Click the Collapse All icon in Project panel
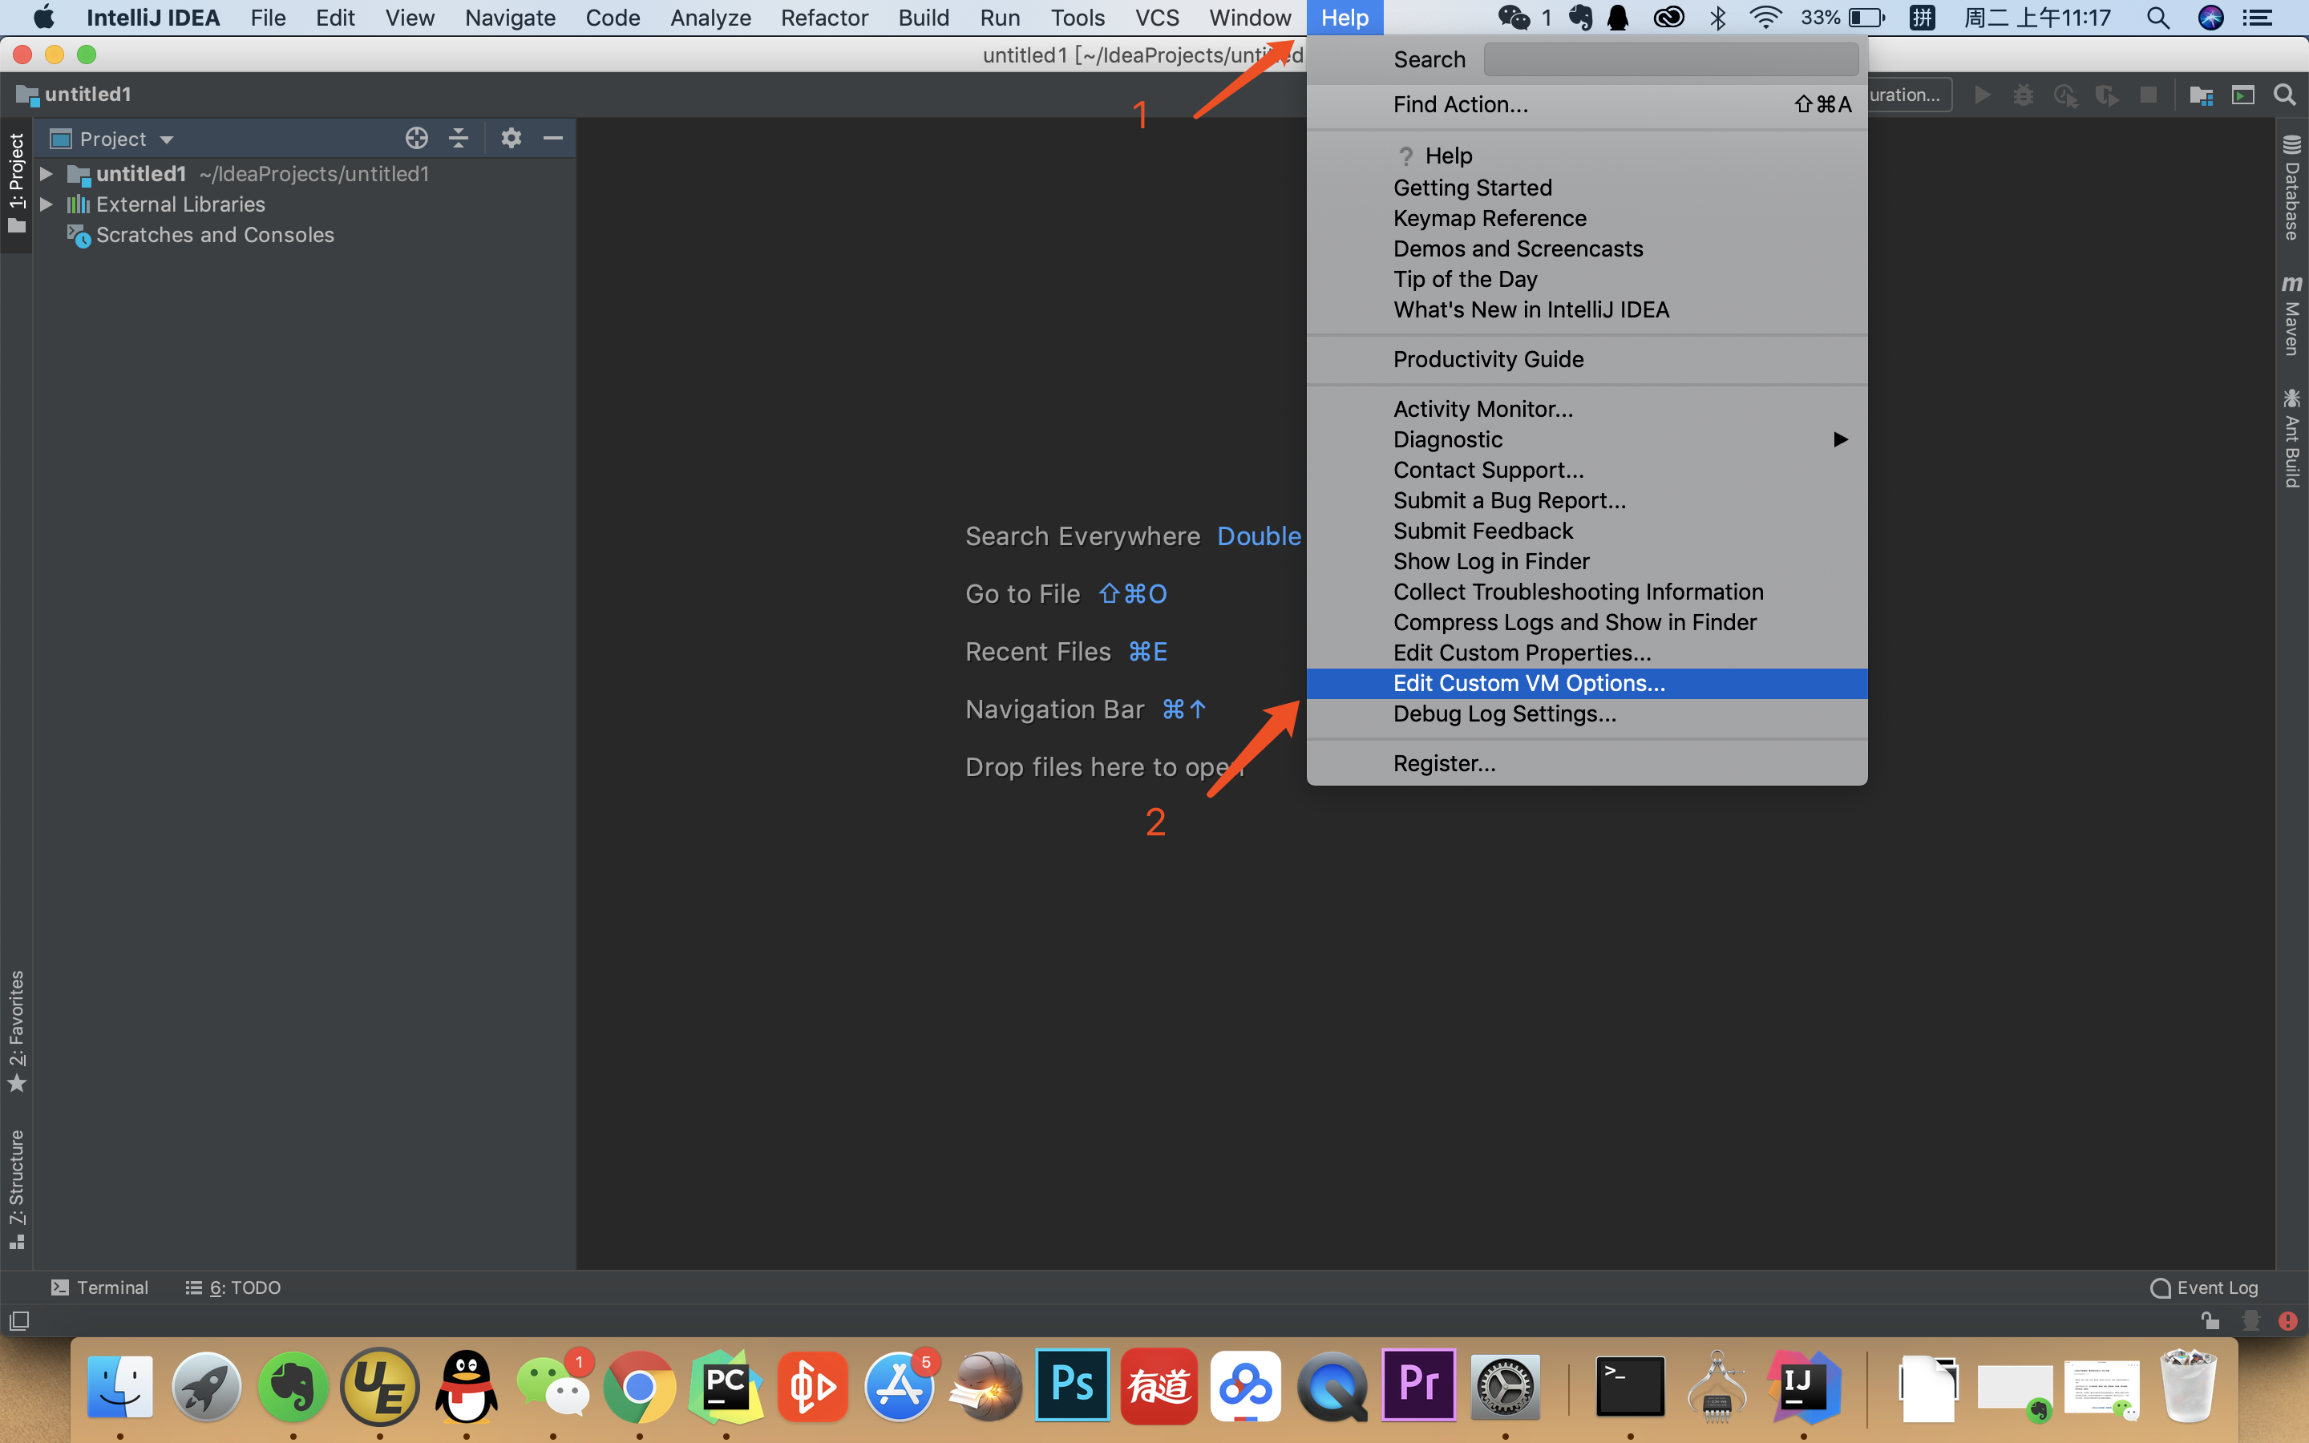2309x1443 pixels. 459,139
